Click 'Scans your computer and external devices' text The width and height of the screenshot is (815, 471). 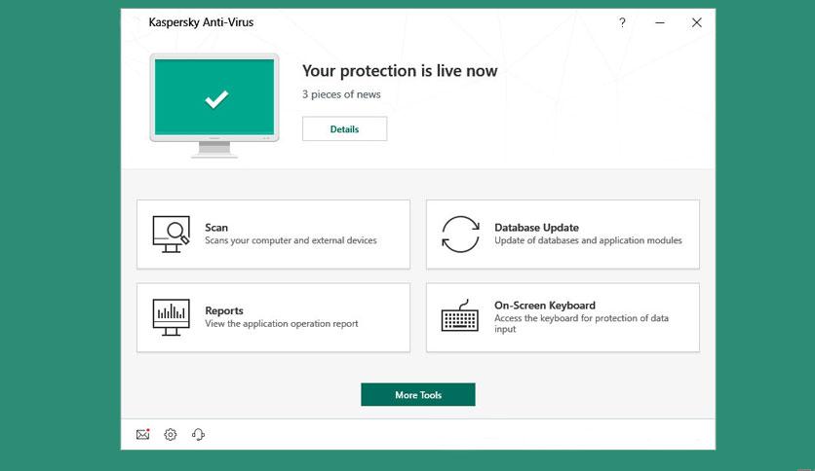point(291,240)
